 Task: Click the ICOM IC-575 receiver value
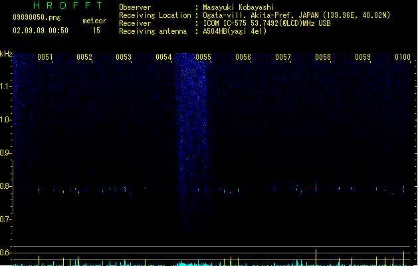(x=267, y=23)
